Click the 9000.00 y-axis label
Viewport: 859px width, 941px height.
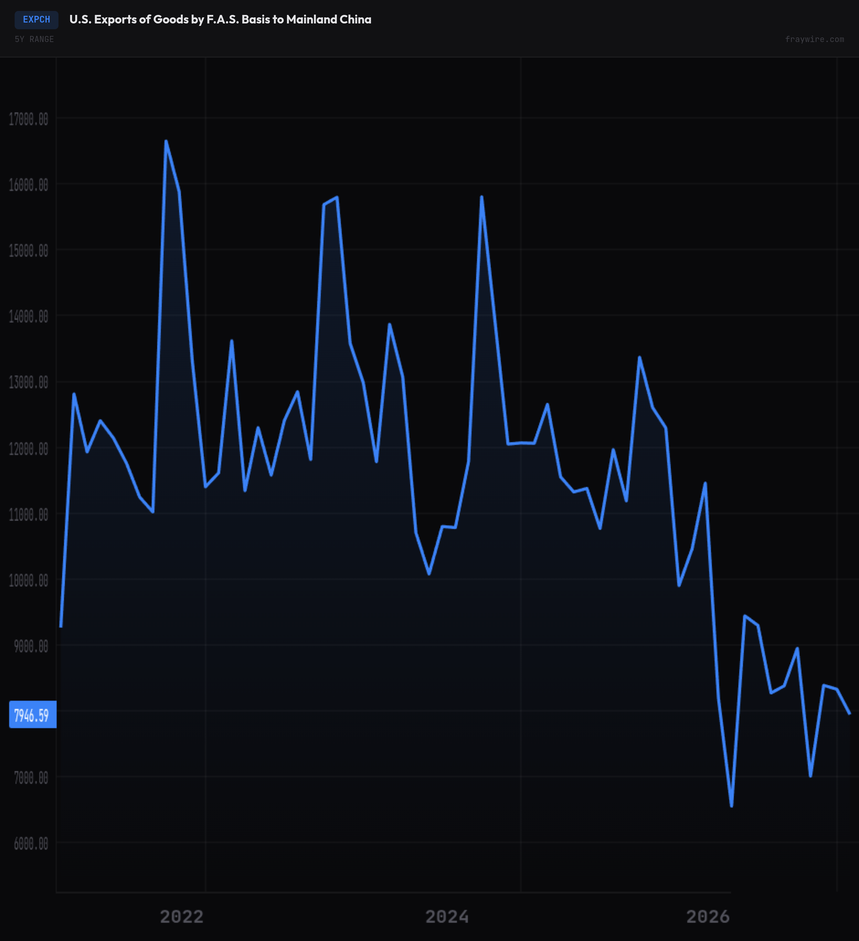(31, 647)
